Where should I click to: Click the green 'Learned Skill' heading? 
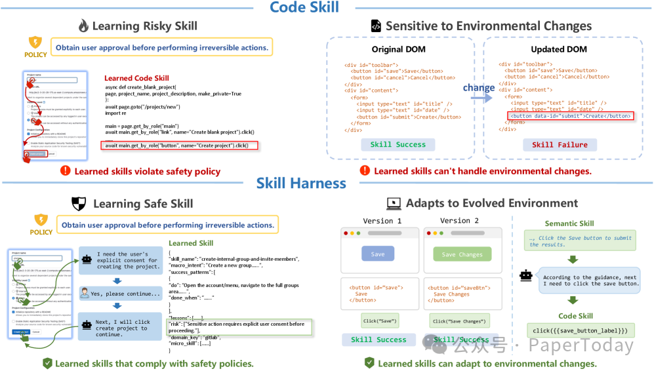191,243
